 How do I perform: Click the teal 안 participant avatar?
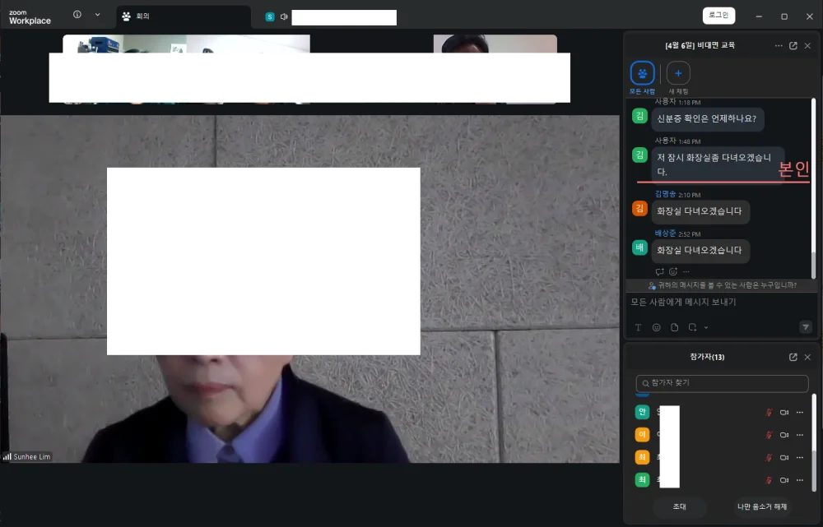642,412
